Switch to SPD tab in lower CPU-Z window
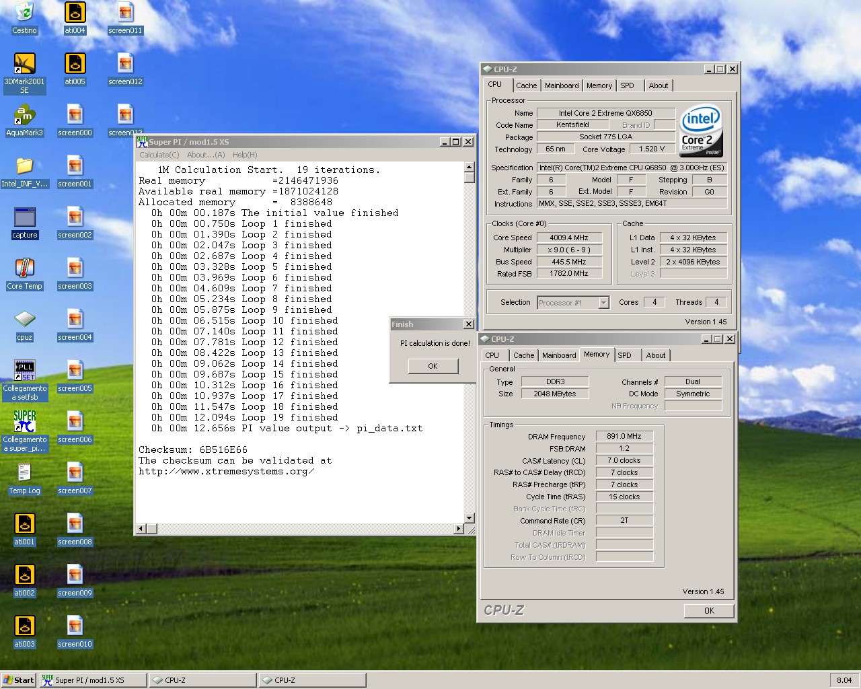 [x=624, y=355]
